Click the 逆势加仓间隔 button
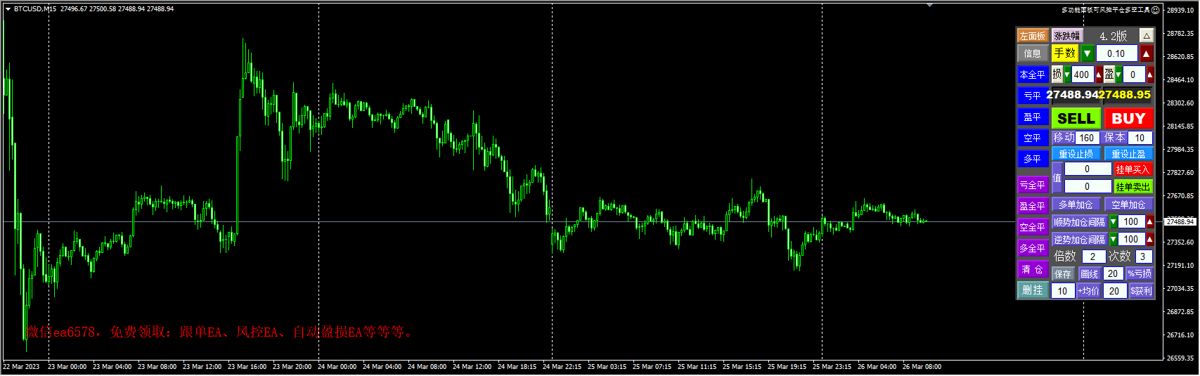 [1080, 240]
